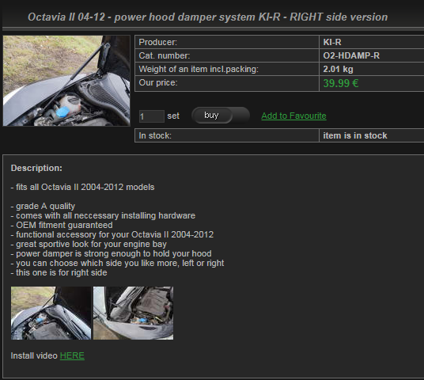This screenshot has height=380, width=424.
Task: Click the Producer label cell
Action: [227, 42]
